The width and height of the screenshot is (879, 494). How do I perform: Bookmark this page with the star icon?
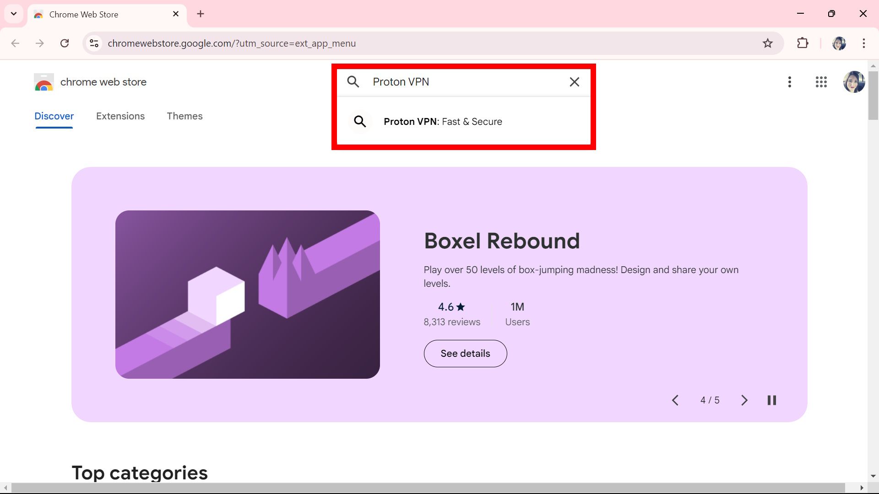(x=768, y=43)
